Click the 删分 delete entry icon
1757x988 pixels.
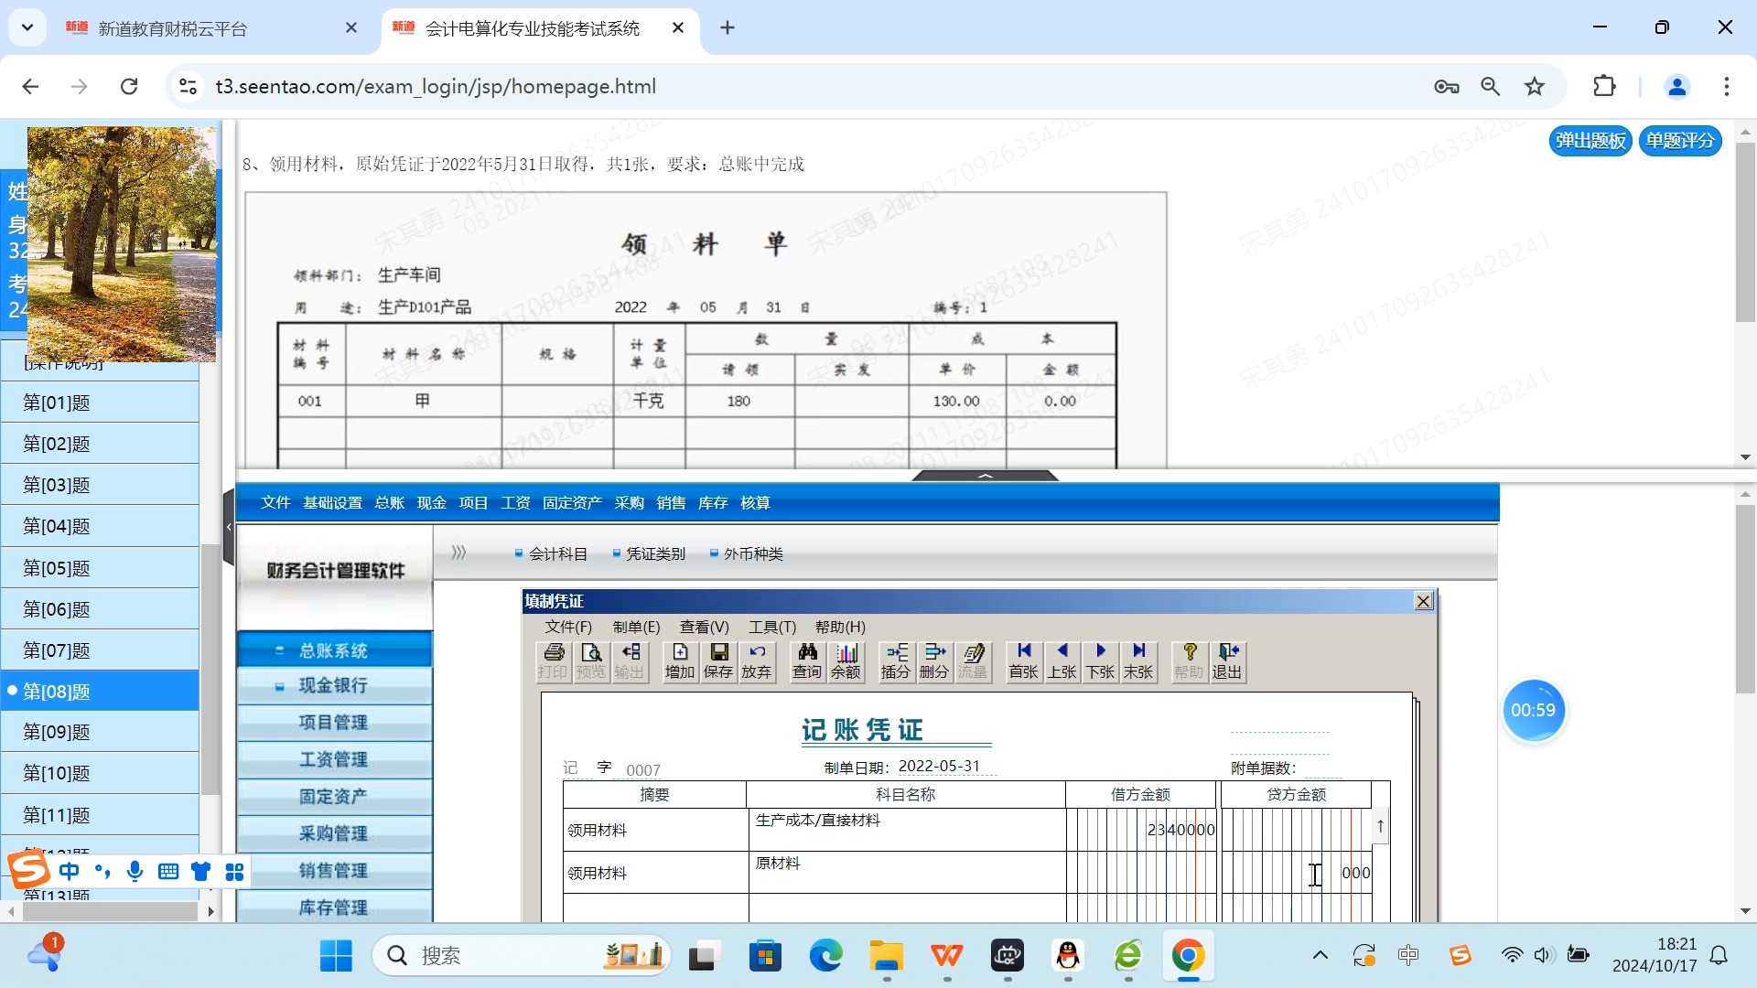[933, 660]
